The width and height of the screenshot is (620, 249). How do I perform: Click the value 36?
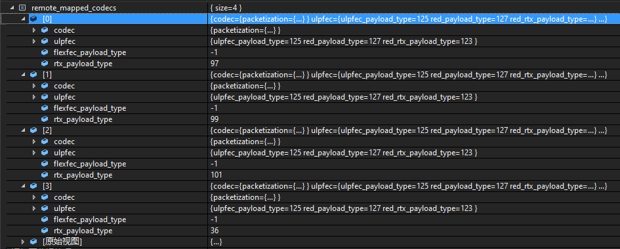215,231
